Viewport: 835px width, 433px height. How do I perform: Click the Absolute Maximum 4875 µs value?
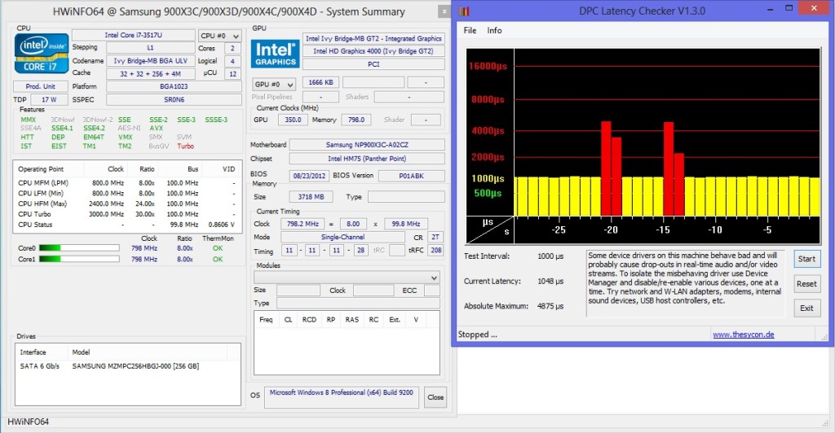click(550, 306)
